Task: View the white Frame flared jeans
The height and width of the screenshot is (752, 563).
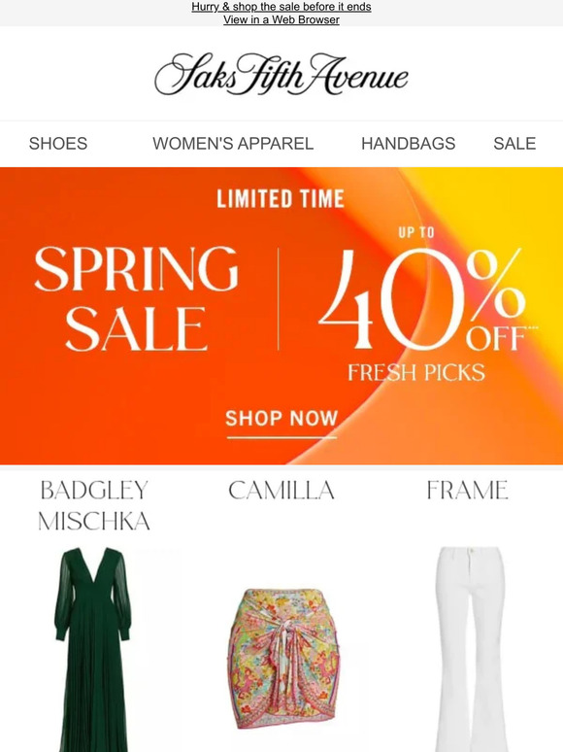Action: (470, 649)
